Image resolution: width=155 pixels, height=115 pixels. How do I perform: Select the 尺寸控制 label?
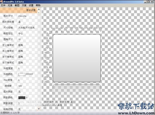click(x=8, y=28)
